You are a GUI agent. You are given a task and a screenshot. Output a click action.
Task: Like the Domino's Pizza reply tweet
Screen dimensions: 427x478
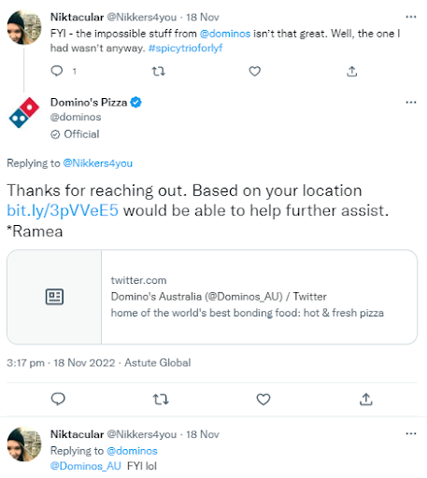click(263, 399)
